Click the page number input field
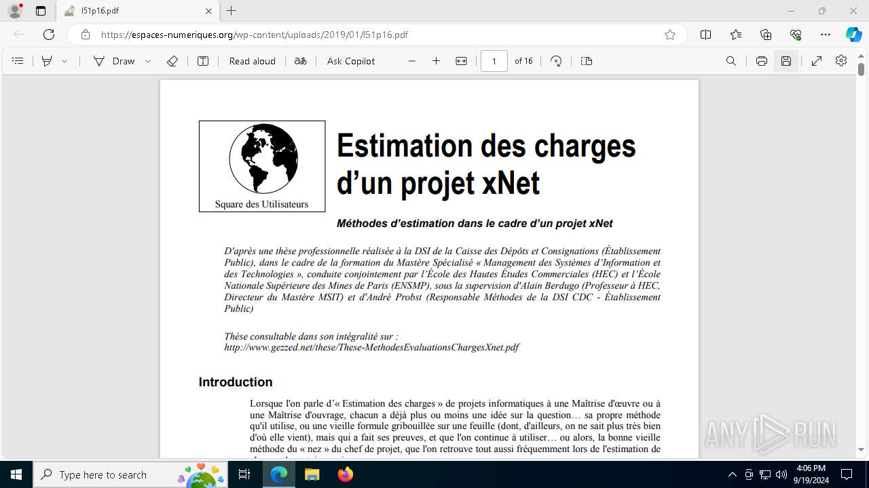Viewport: 869px width, 488px height. click(x=494, y=61)
